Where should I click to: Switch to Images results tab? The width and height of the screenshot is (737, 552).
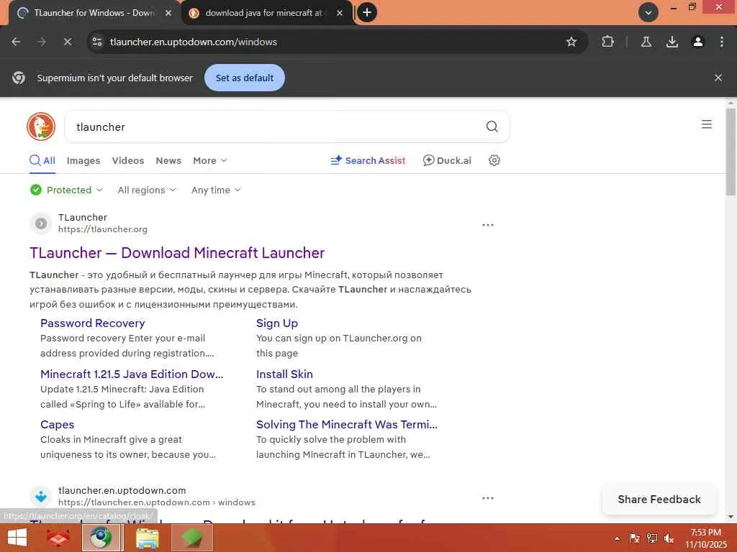pyautogui.click(x=83, y=160)
